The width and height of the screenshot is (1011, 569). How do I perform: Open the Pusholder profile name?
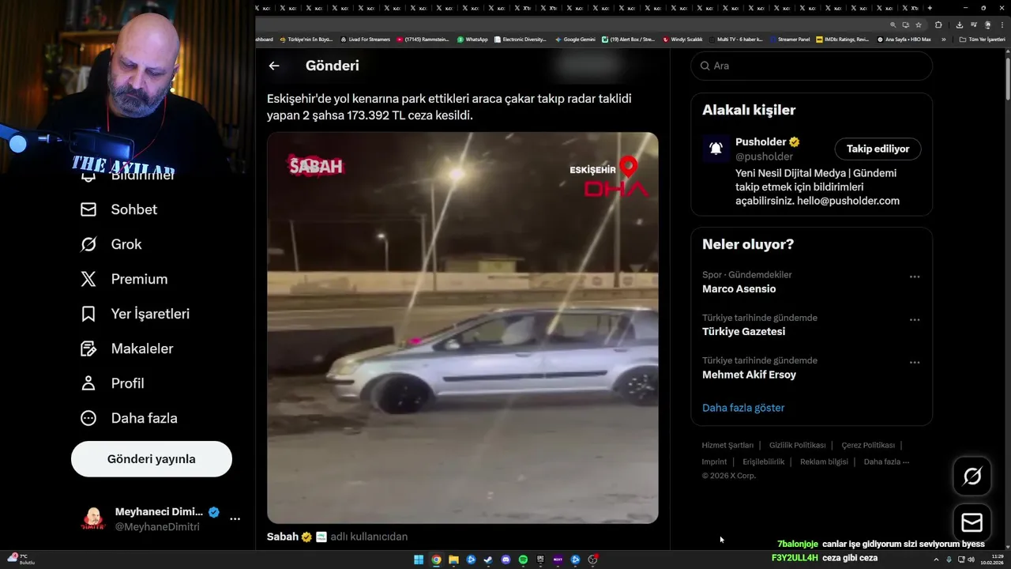[x=761, y=142]
